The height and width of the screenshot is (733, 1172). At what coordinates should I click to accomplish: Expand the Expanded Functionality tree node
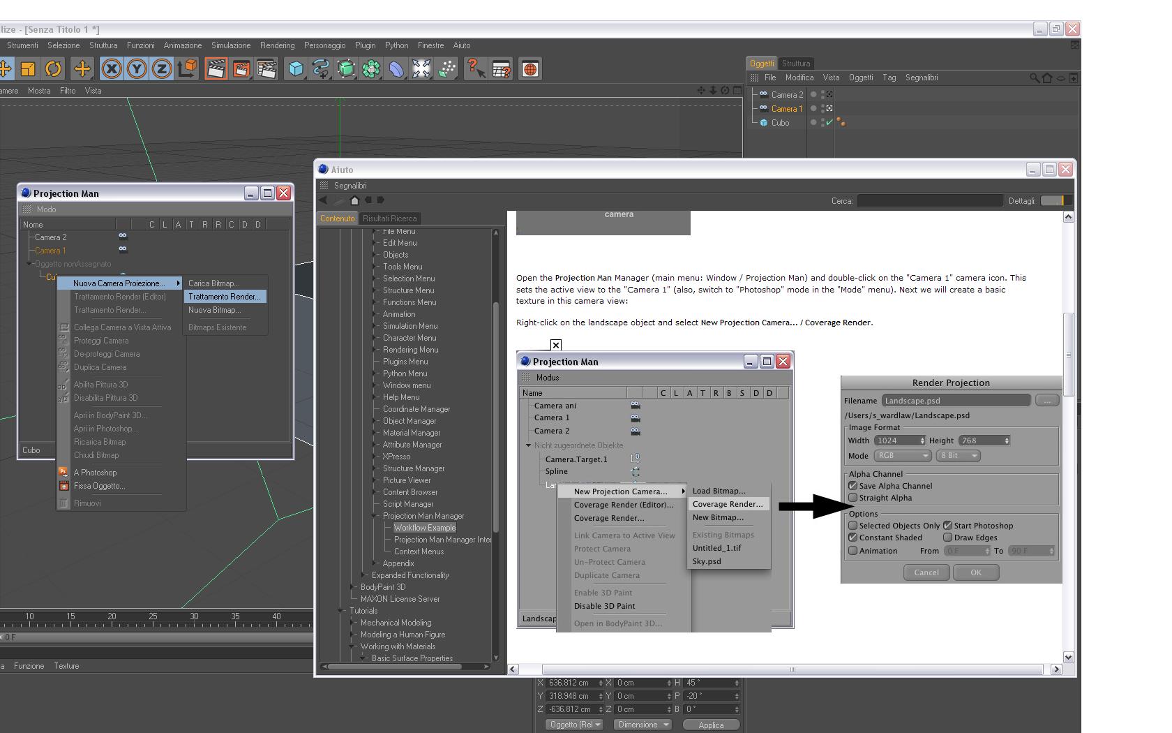point(363,575)
